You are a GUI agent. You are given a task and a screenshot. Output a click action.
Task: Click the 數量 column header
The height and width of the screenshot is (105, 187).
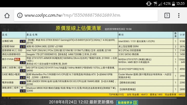click(175, 35)
